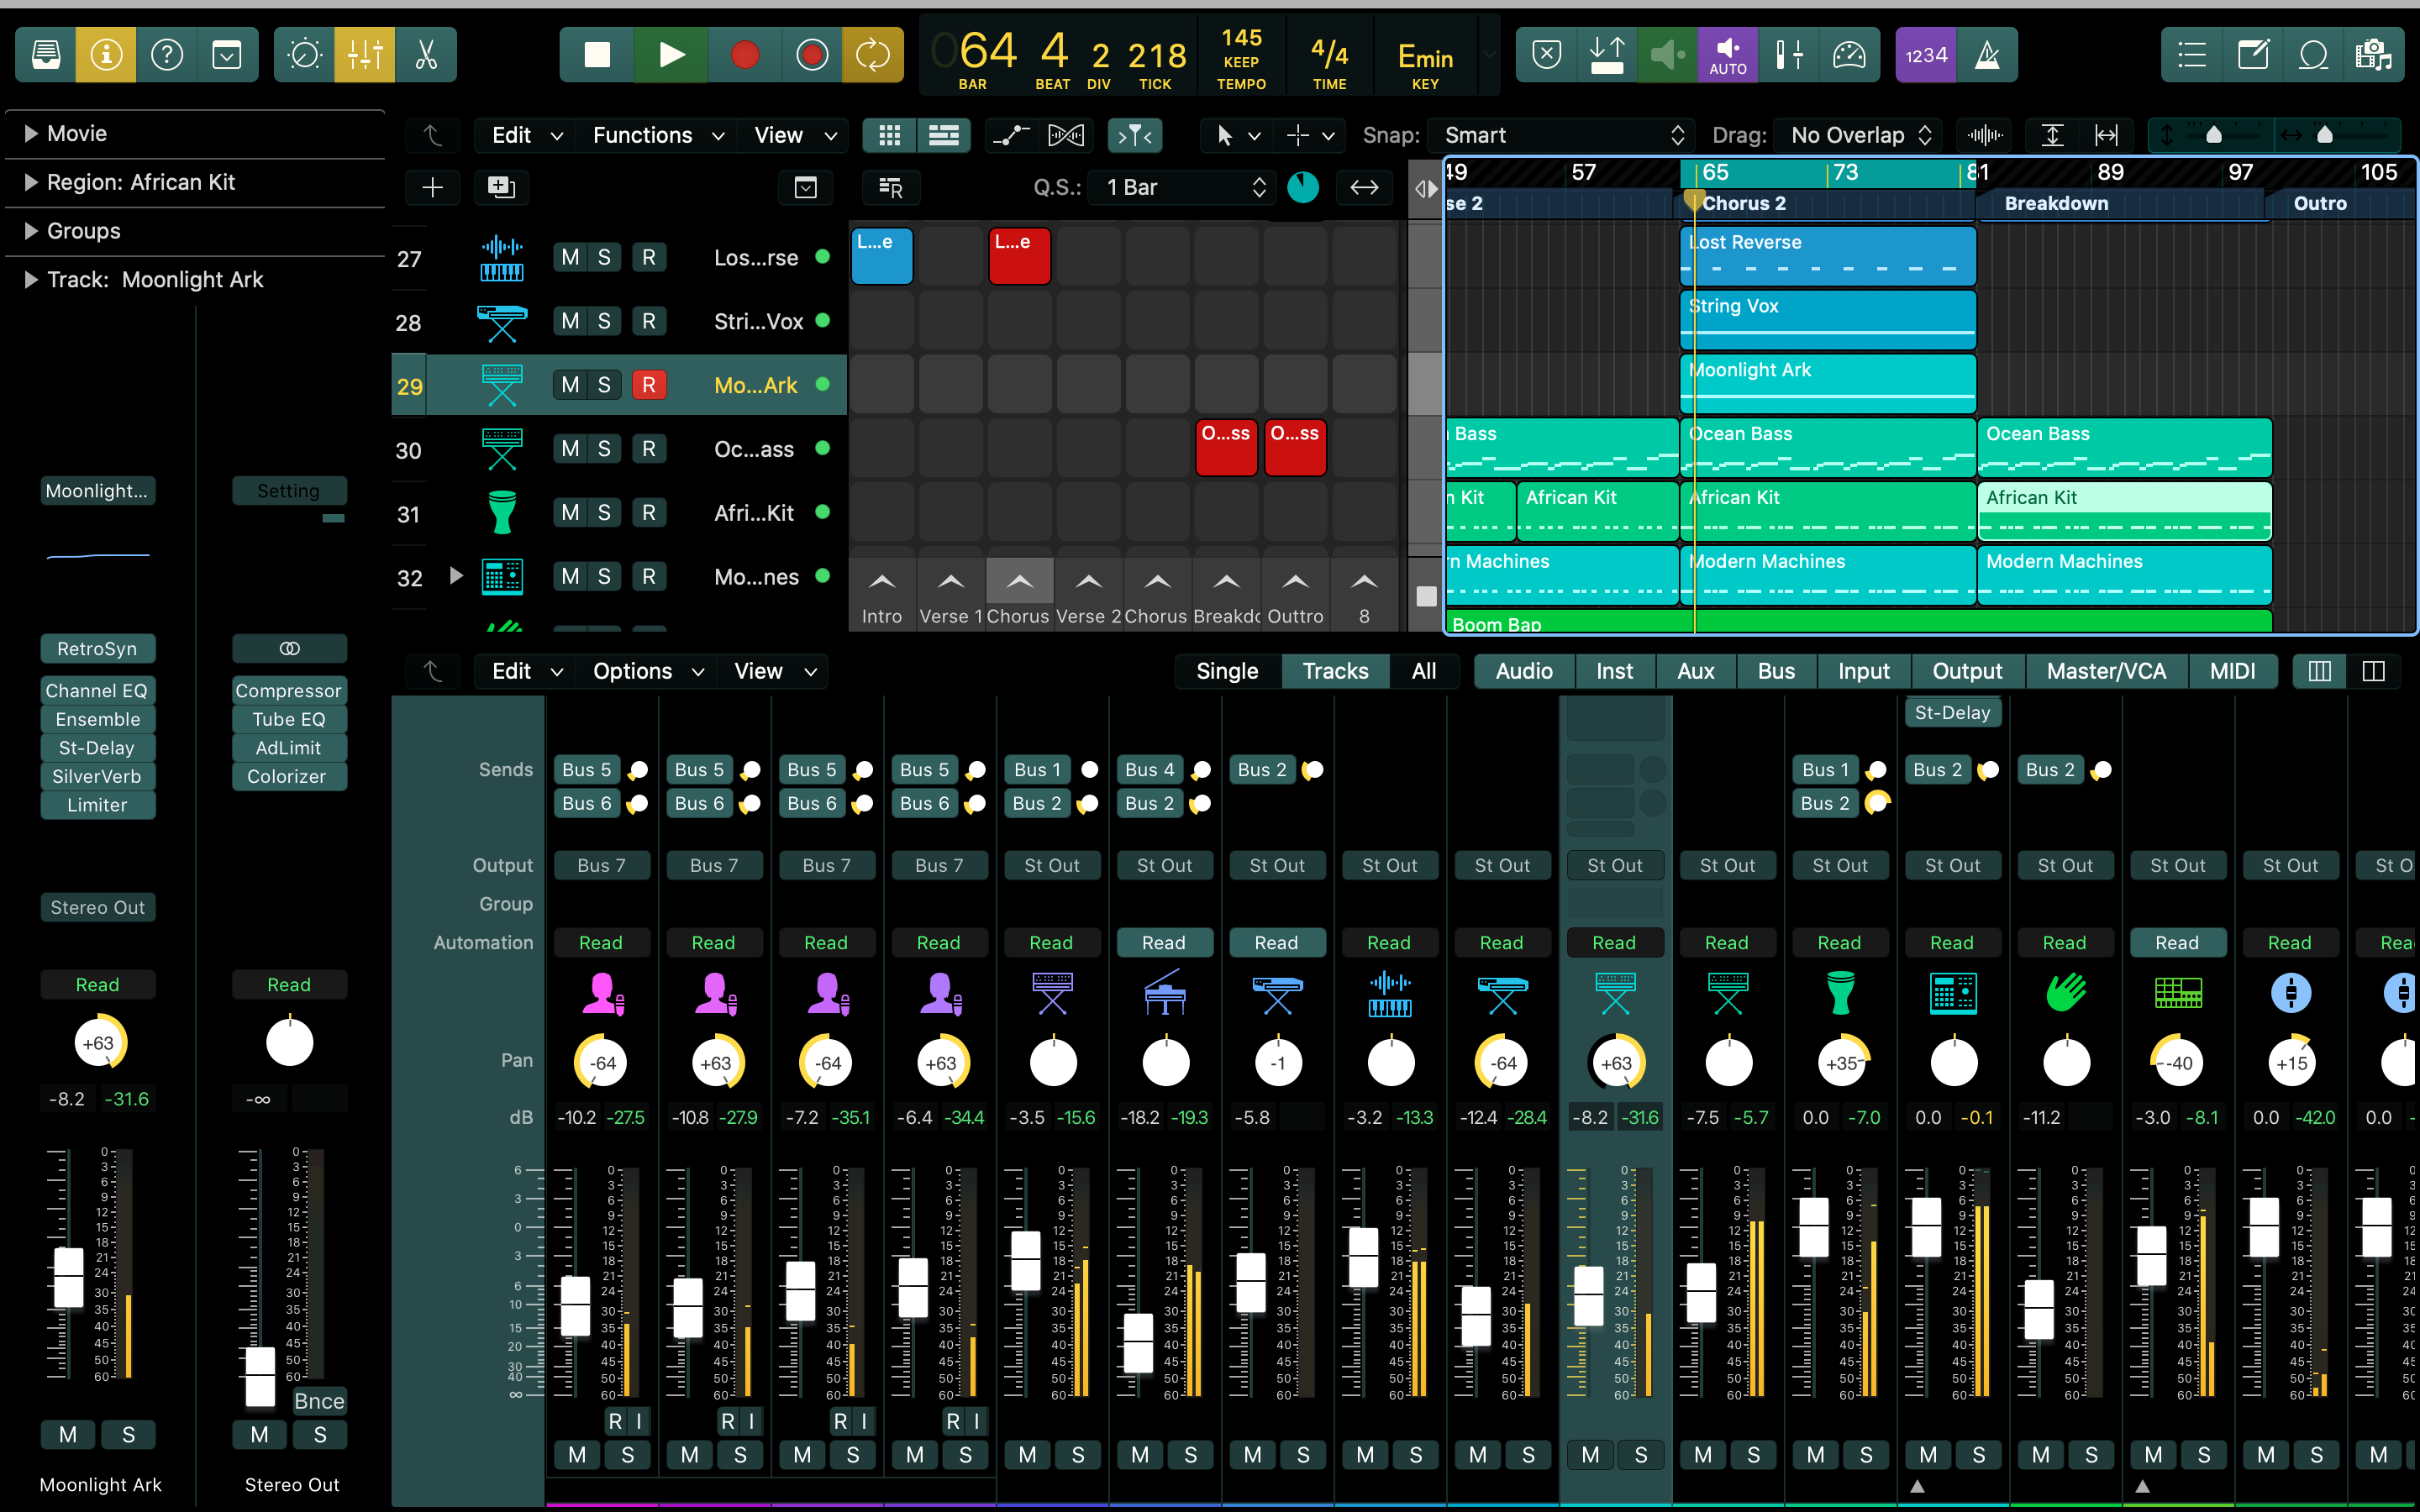The image size is (2420, 1512).
Task: Expand the Movie inspector section
Action: click(31, 134)
